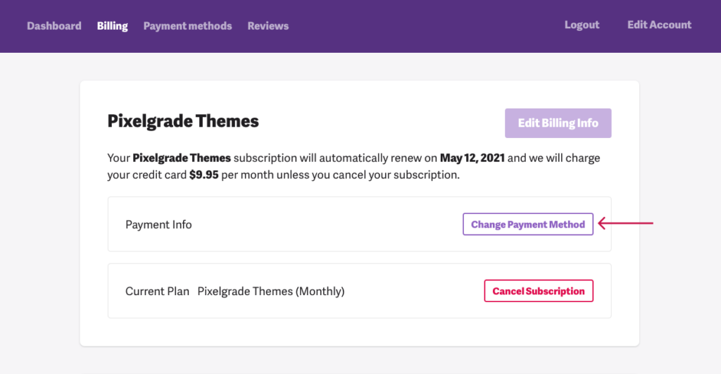Go to Payment methods page
This screenshot has height=374, width=721.
click(187, 26)
